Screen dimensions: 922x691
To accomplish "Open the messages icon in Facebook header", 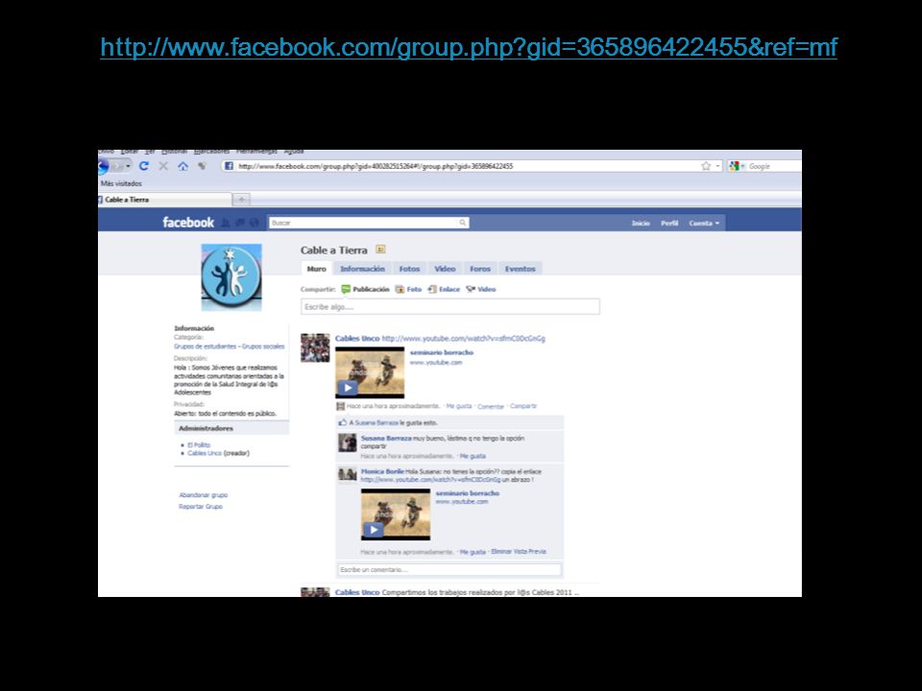I will (x=240, y=223).
